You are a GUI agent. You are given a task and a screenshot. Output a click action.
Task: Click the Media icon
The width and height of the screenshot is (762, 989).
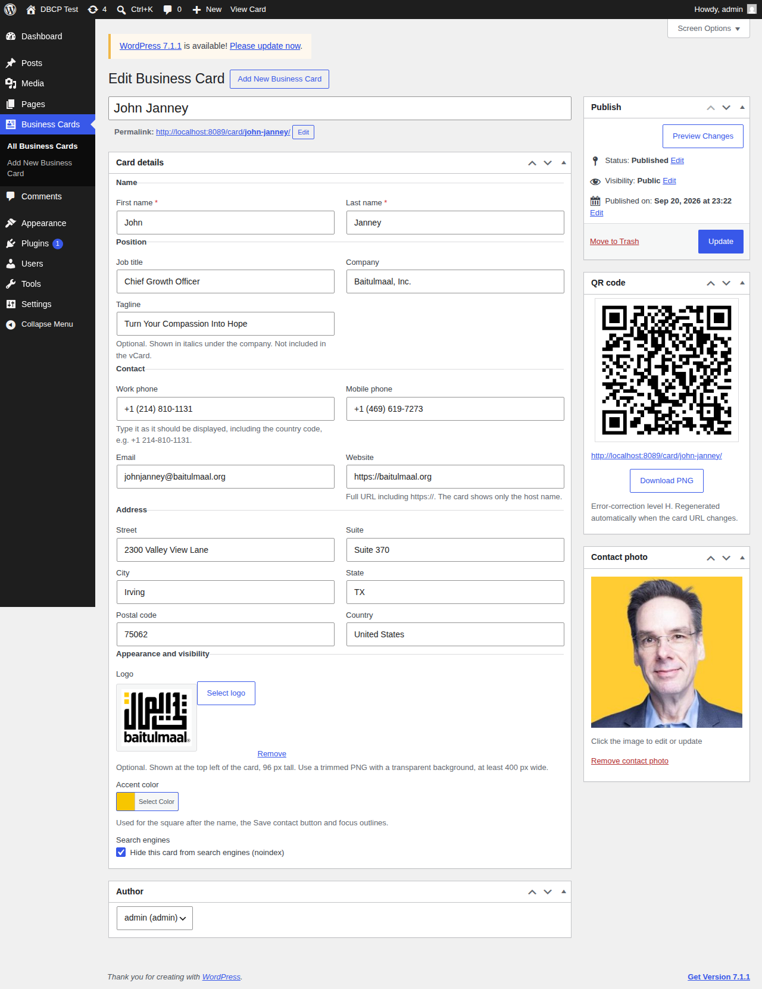(x=11, y=83)
